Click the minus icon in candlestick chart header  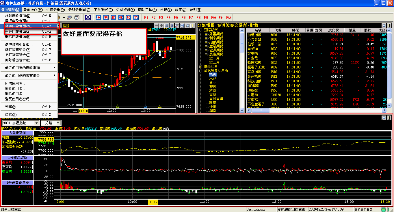(156, 26)
